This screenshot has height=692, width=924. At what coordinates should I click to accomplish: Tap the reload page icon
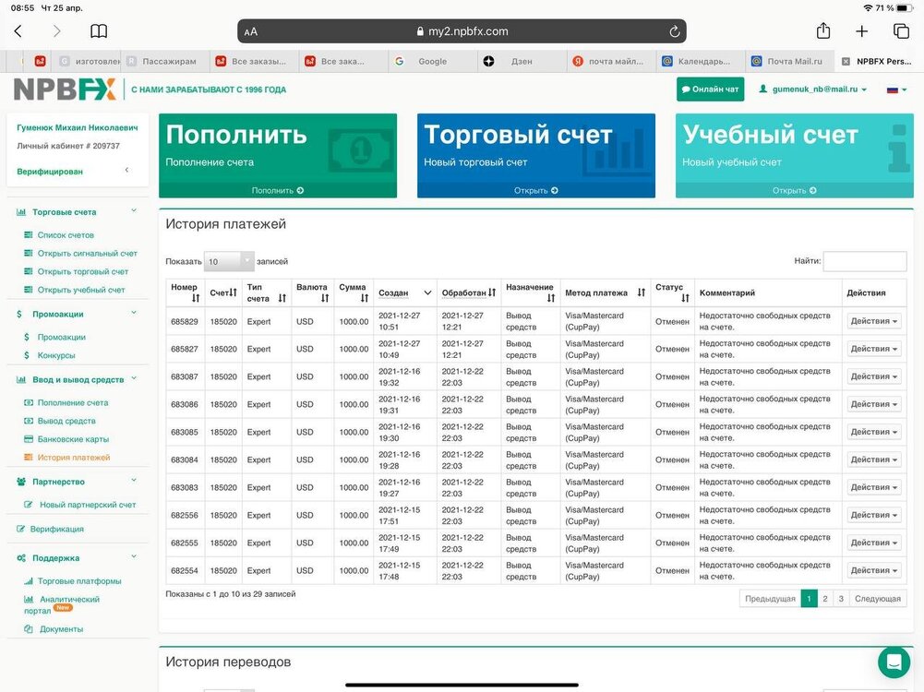[x=674, y=31]
